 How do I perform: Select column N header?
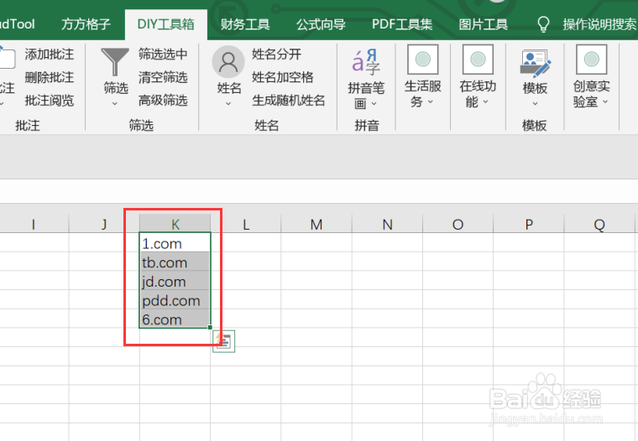pyautogui.click(x=387, y=224)
